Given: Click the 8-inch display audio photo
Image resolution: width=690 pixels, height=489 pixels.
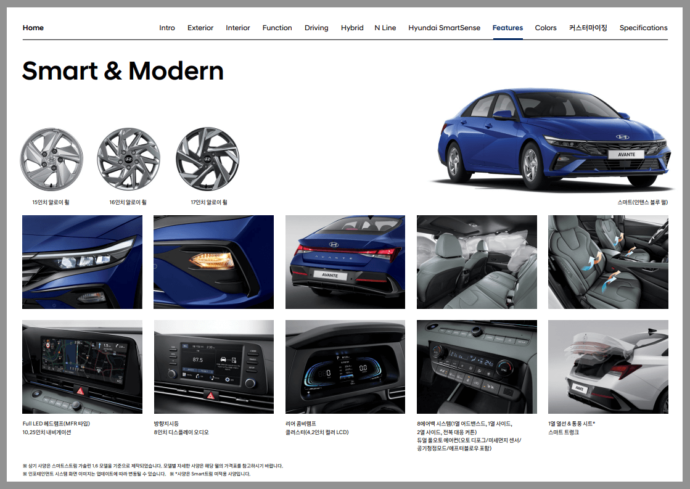Looking at the screenshot, I should (x=213, y=367).
